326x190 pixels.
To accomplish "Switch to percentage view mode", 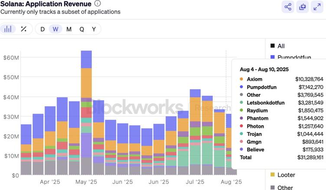I will pos(24,29).
